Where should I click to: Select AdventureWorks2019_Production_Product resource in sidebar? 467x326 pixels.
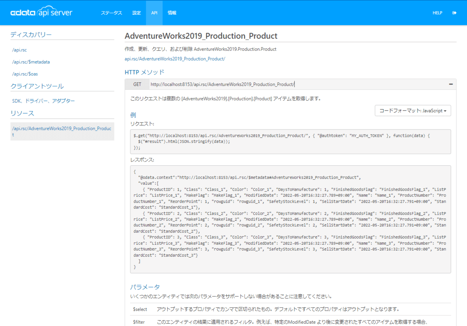click(62, 131)
